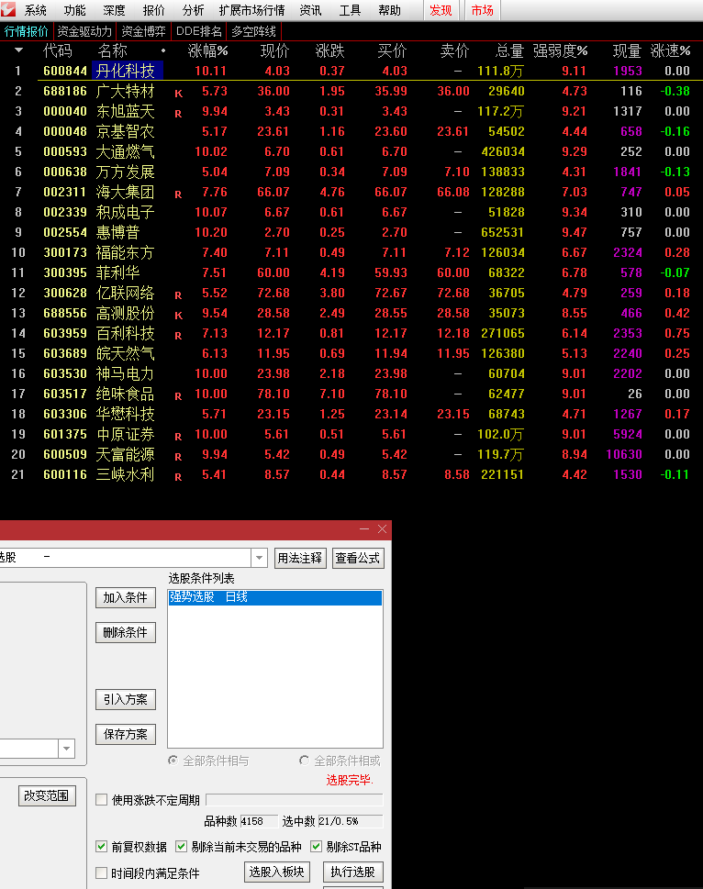This screenshot has width=703, height=889.
Task: Click the 删除条件 button
Action: pos(126,632)
